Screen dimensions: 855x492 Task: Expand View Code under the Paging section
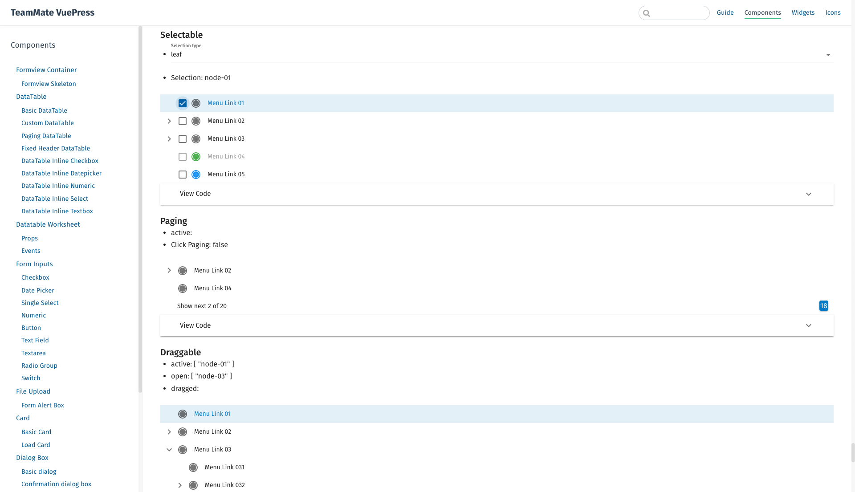(x=496, y=325)
